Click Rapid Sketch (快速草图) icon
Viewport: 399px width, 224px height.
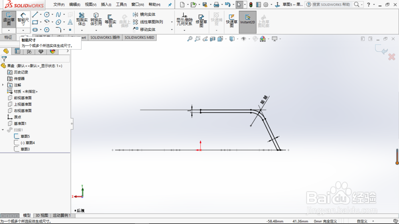click(x=231, y=20)
